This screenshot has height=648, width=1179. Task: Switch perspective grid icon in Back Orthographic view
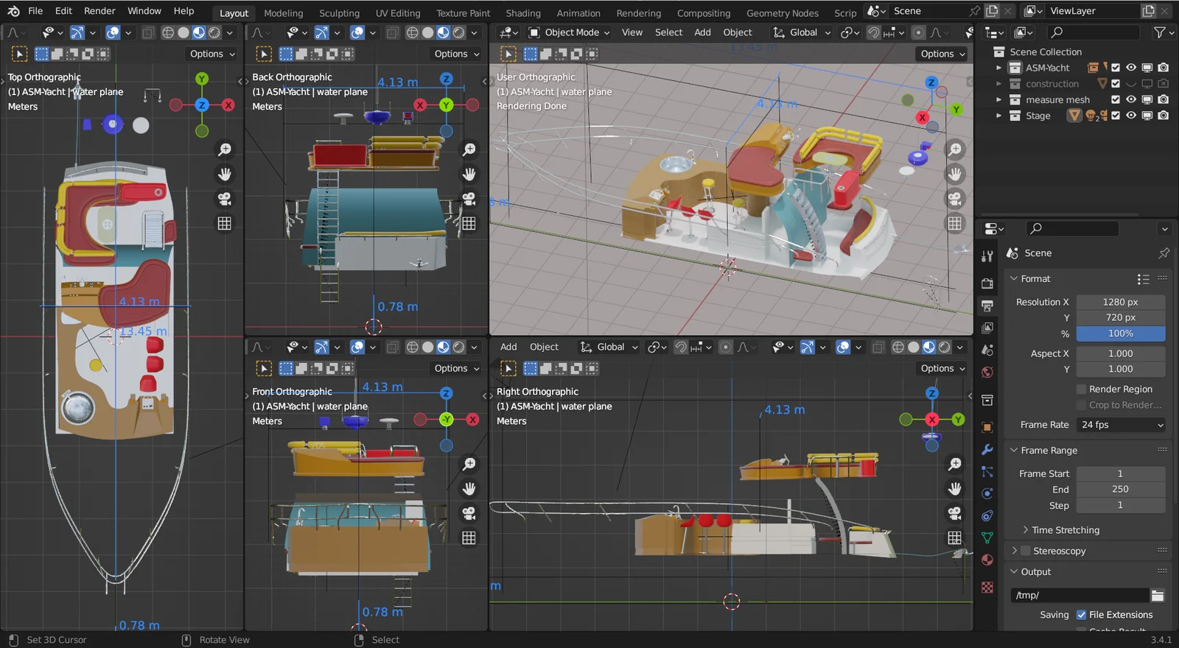[x=469, y=223]
